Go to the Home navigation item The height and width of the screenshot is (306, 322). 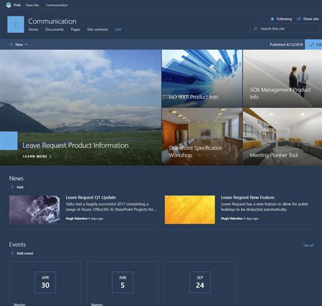click(x=33, y=29)
